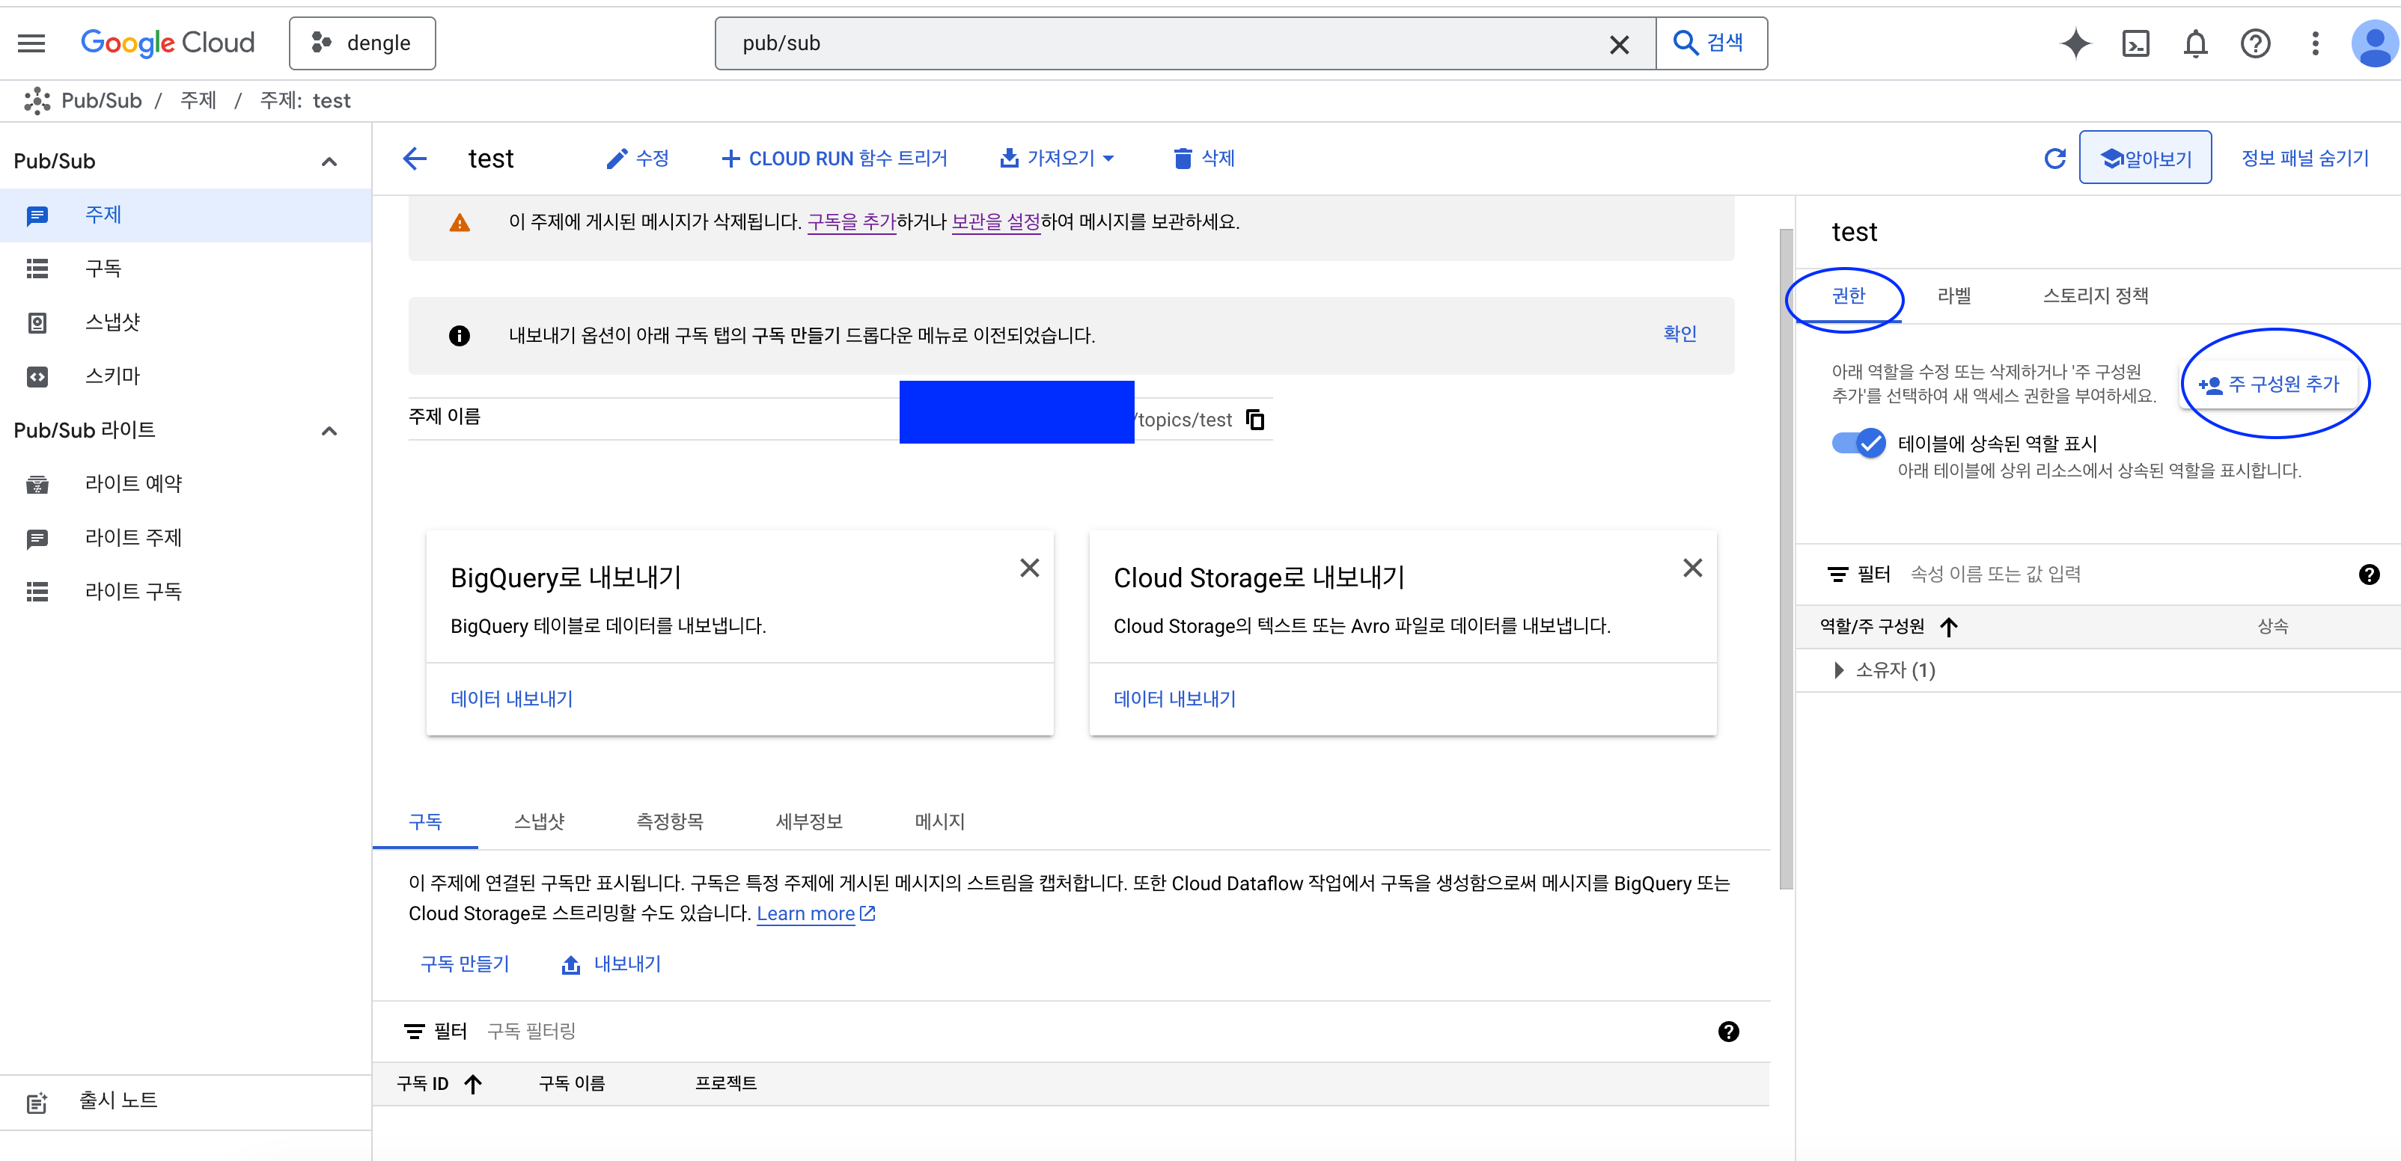
Task: Click the 주 구성원 추가 button
Action: point(2269,384)
